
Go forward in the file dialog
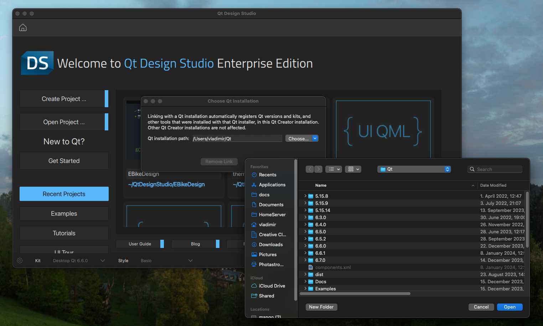319,169
